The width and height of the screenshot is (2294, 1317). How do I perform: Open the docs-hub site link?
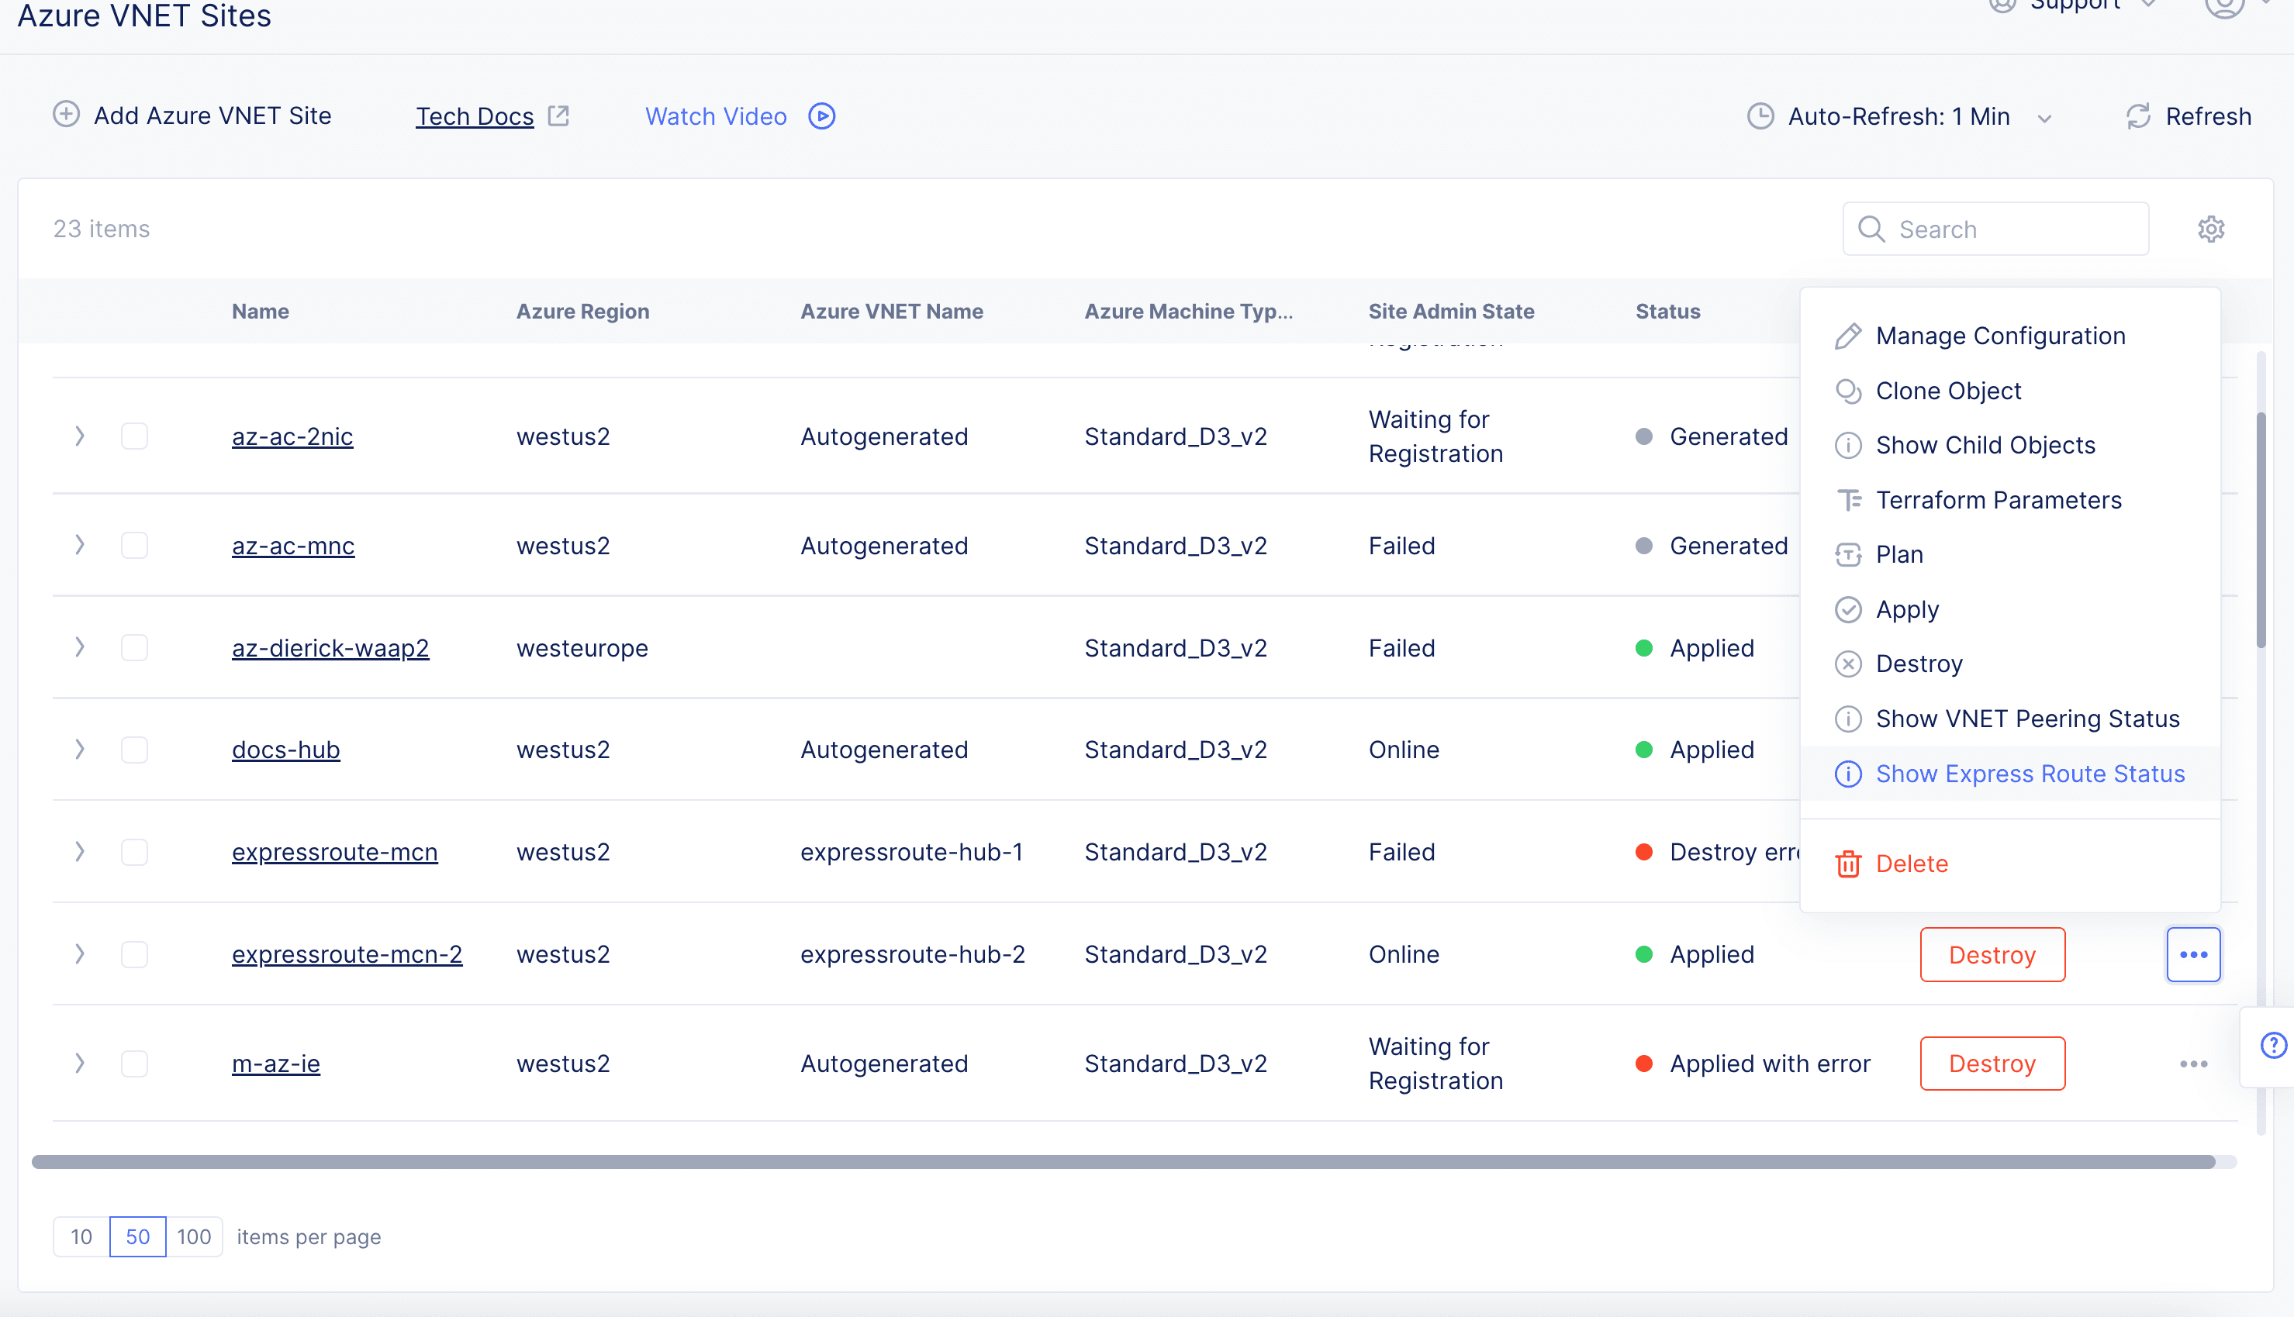pos(286,751)
